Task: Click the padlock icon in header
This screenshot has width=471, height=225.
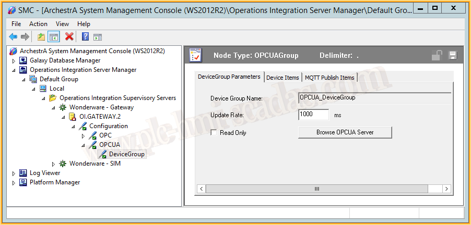Action: [437, 55]
